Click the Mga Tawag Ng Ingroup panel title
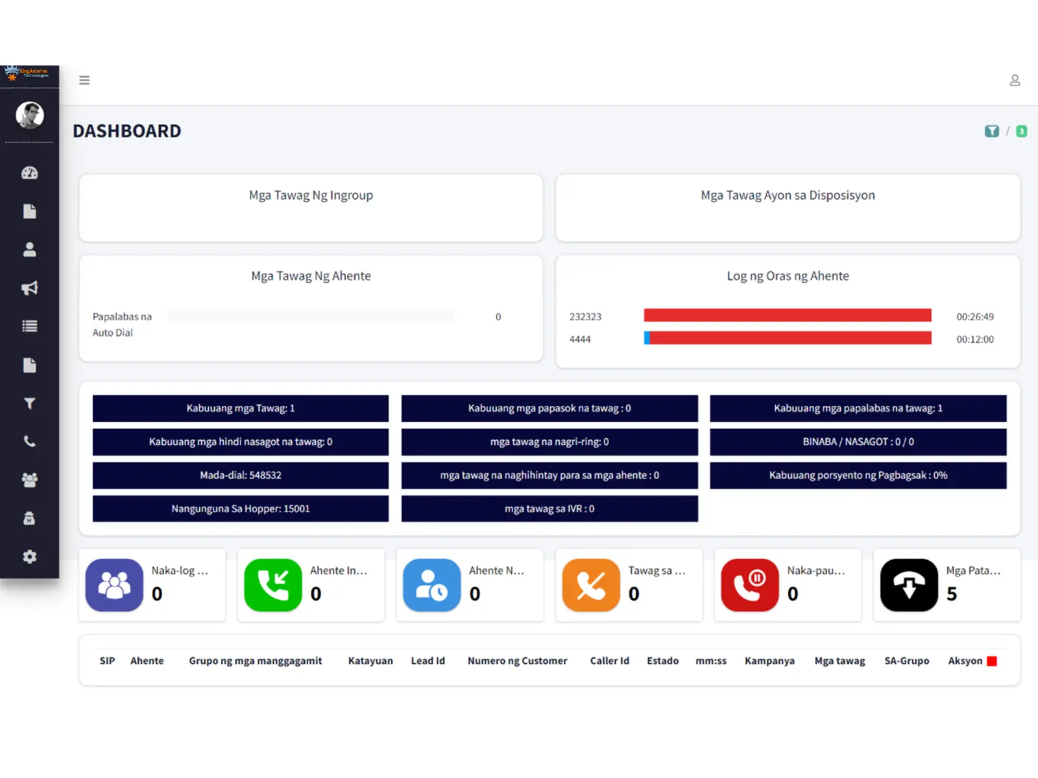The height and width of the screenshot is (778, 1038). tap(311, 196)
